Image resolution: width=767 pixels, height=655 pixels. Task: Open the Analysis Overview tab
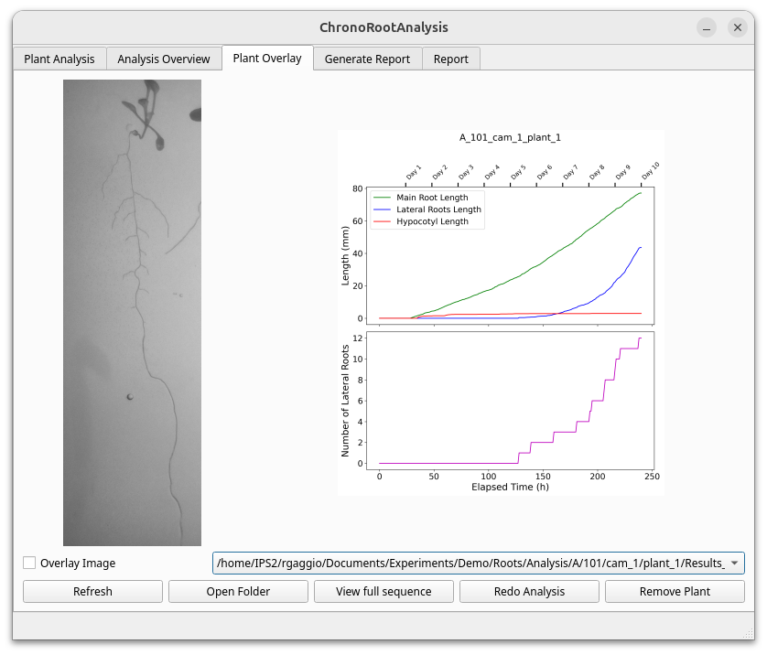point(164,59)
